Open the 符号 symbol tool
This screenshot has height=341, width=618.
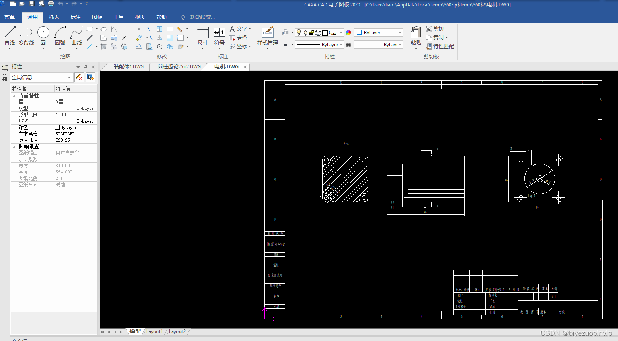pyautogui.click(x=219, y=37)
